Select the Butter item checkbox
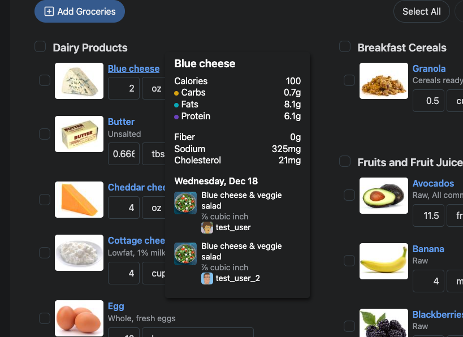Viewport: 463px width, 337px height. tap(45, 134)
